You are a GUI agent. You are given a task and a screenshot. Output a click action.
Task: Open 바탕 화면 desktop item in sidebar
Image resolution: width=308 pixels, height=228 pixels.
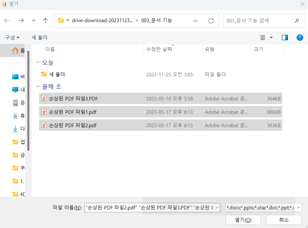point(18,77)
